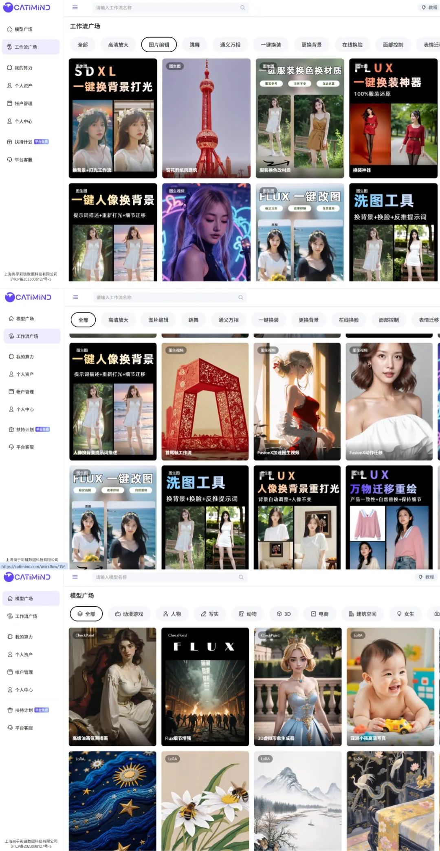Open the 首尾帧工作流 red paper-cut card
This screenshot has height=851, width=440.
click(x=205, y=401)
